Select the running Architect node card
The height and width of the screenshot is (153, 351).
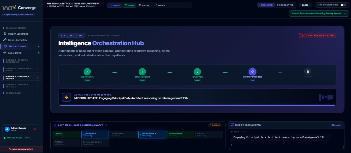pos(95,135)
